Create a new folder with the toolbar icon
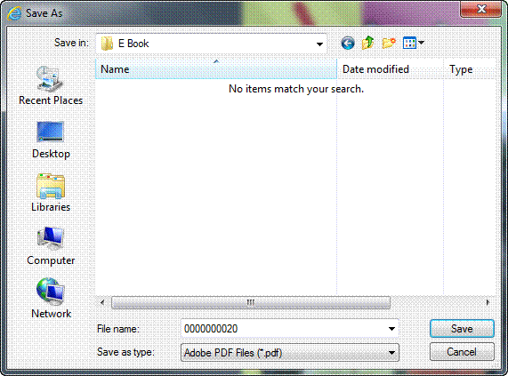 click(x=389, y=43)
